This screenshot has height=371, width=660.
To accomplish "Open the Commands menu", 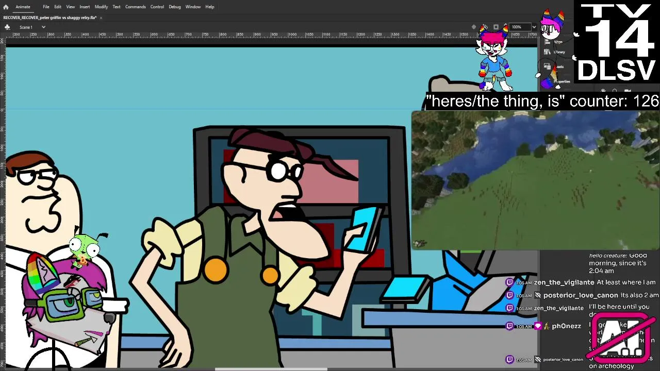I will (x=136, y=7).
